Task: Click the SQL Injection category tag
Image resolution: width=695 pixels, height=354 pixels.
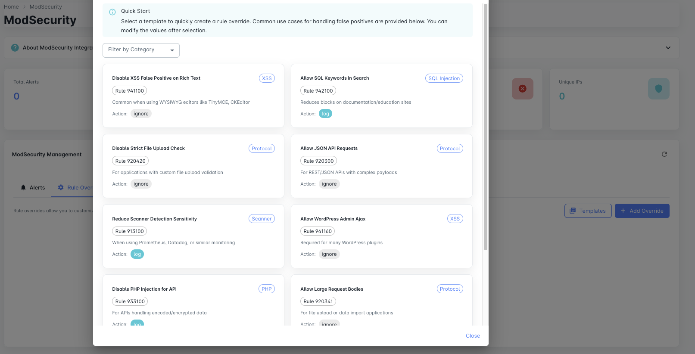Action: point(444,78)
